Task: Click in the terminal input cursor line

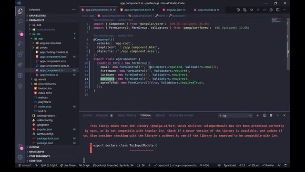Action: pyautogui.click(x=84, y=160)
